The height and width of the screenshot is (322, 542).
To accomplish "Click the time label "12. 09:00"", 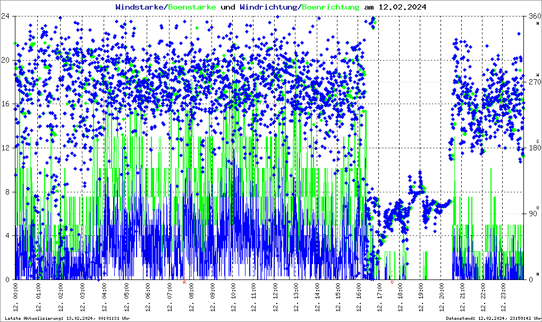I will tap(212, 296).
